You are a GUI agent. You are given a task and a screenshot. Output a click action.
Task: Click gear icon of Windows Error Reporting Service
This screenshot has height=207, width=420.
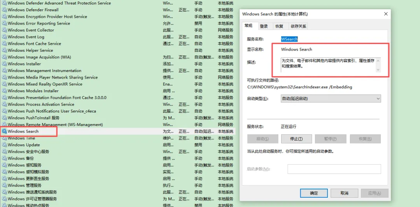(5, 23)
